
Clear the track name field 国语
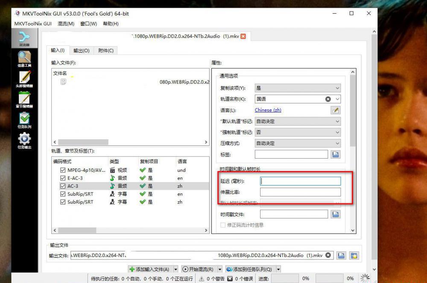(328, 99)
